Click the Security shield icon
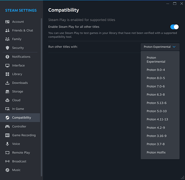 [7, 48]
